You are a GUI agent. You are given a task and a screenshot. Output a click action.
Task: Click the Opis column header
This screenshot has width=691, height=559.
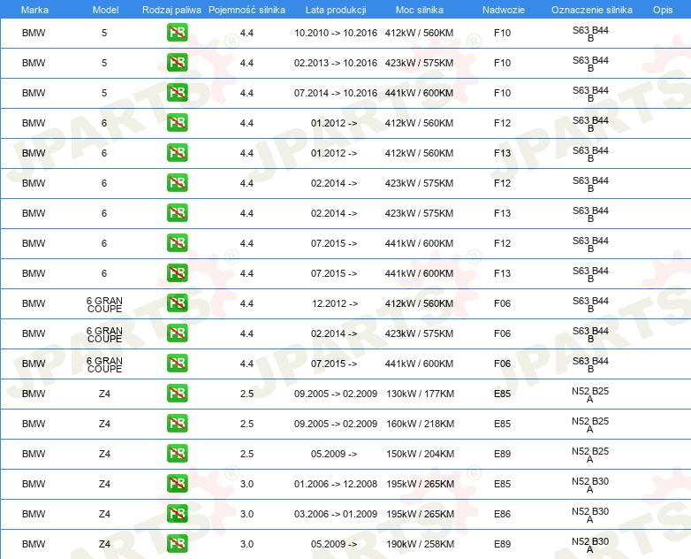[663, 10]
